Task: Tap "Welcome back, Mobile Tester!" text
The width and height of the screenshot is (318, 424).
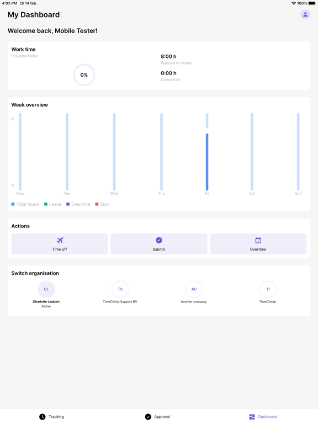Action: point(52,31)
